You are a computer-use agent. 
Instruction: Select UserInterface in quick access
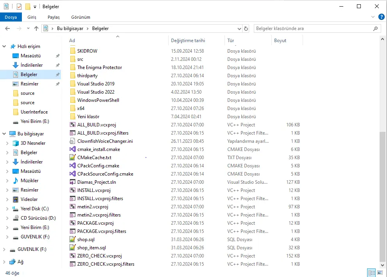[34, 112]
